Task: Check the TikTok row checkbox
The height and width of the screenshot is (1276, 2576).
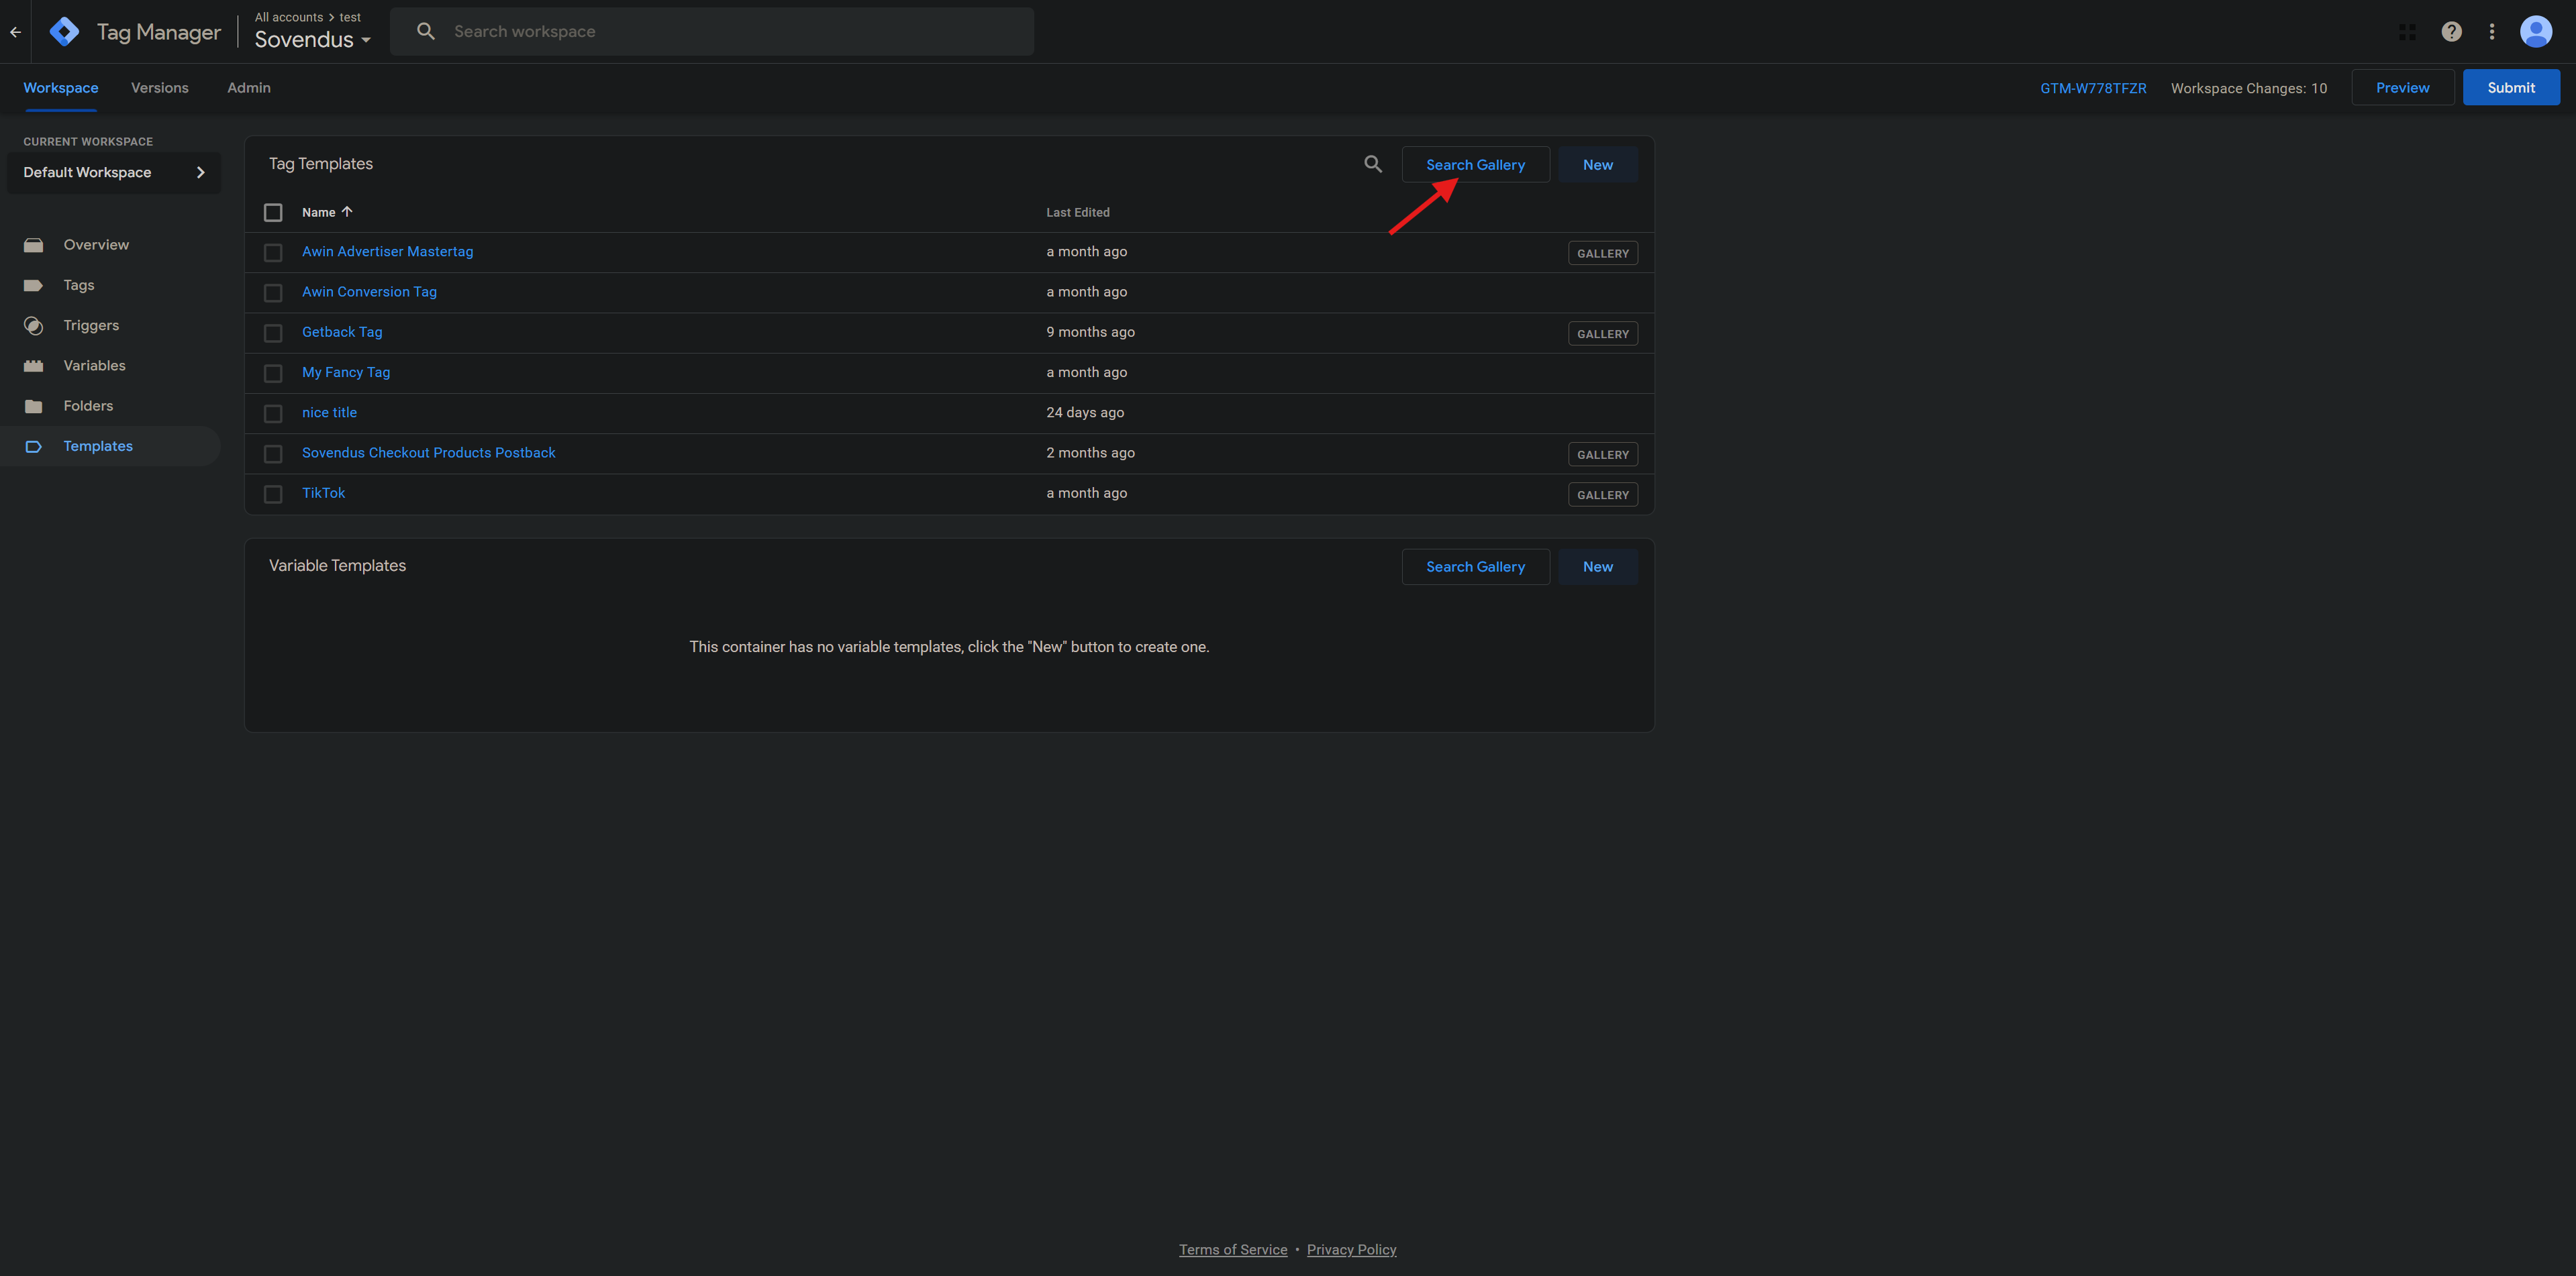Action: tap(273, 494)
